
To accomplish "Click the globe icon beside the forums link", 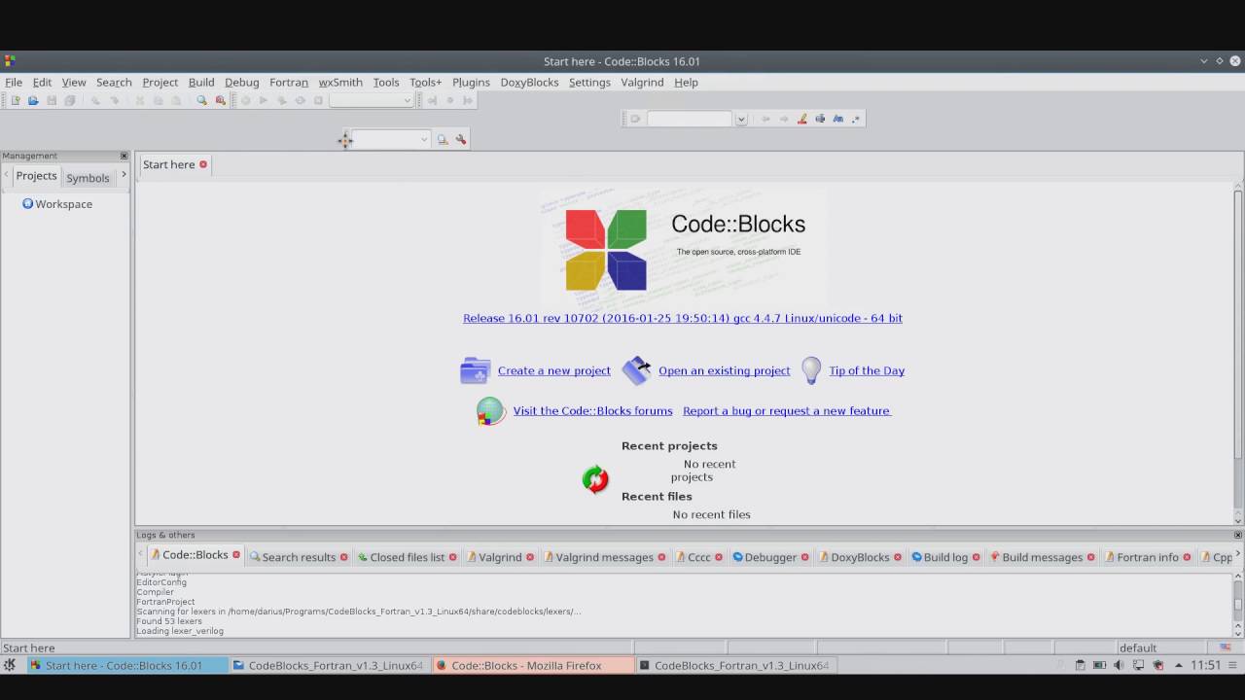I will (490, 411).
